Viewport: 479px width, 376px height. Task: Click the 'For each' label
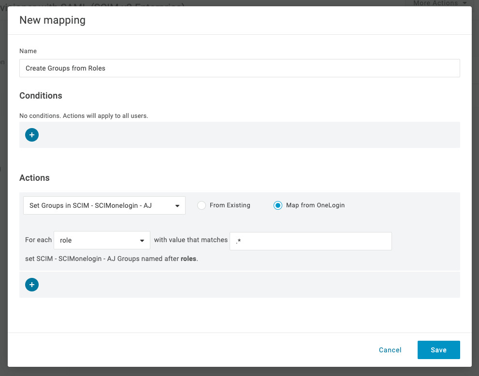pyautogui.click(x=38, y=240)
